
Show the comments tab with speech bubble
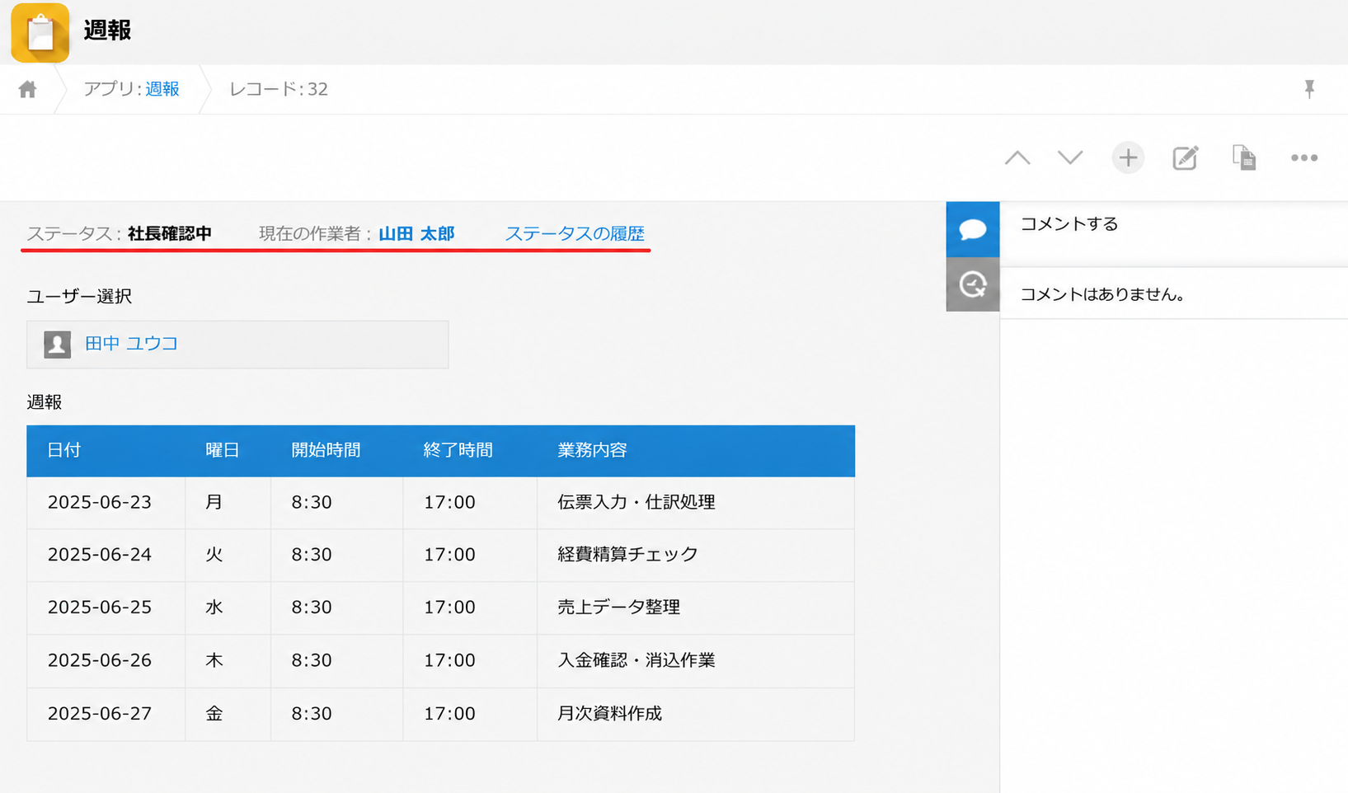(973, 229)
